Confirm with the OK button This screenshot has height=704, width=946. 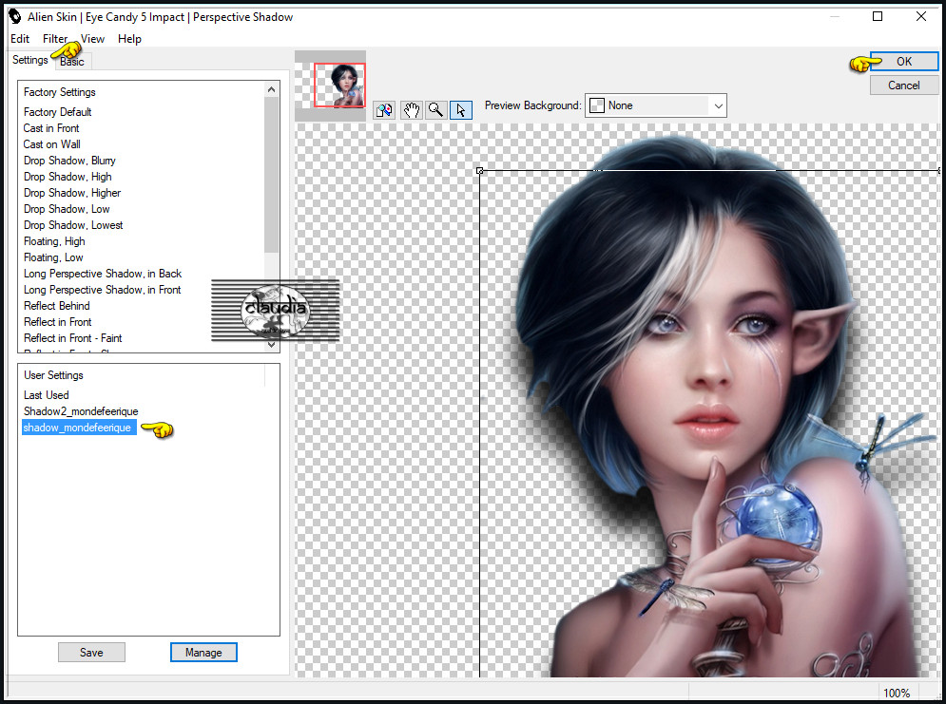pyautogui.click(x=904, y=62)
